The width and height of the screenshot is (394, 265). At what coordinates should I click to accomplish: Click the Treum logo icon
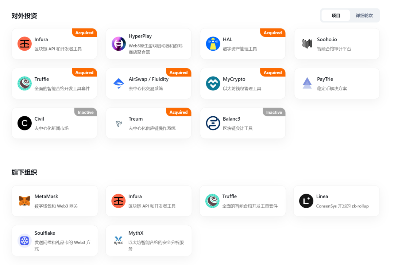pos(119,123)
